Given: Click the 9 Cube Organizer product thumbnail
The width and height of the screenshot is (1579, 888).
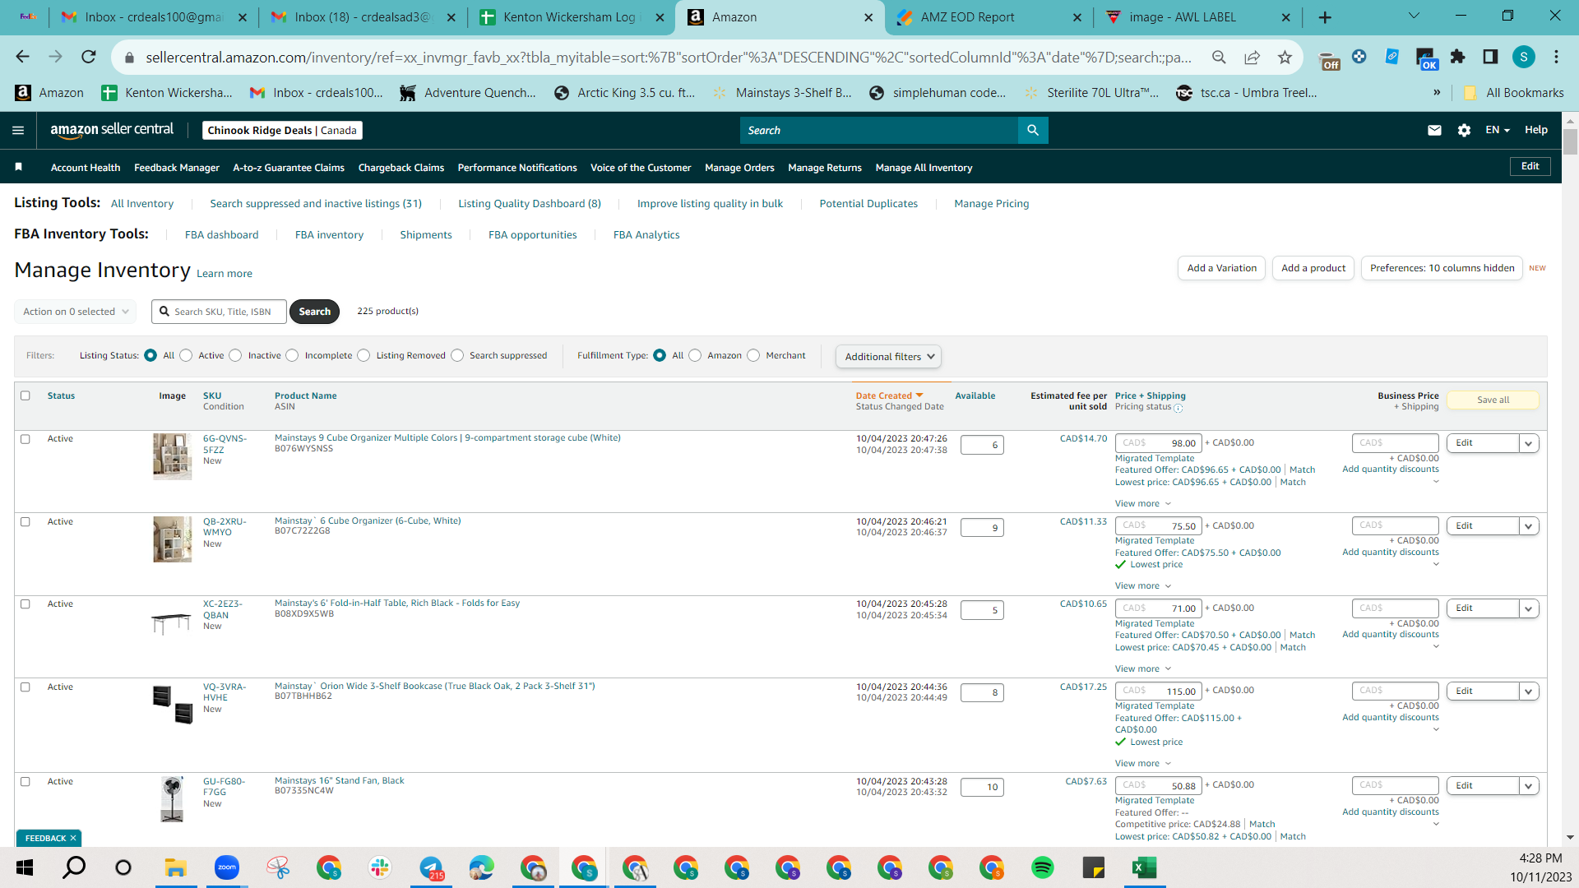Looking at the screenshot, I should click(x=172, y=456).
